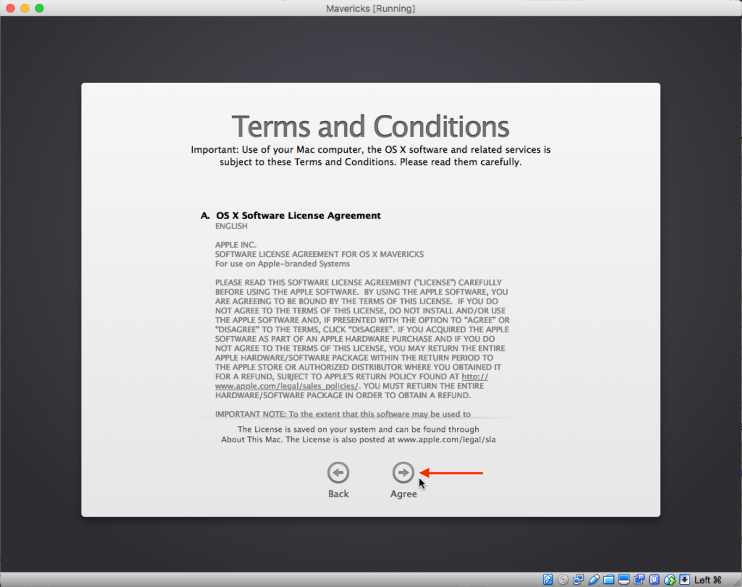This screenshot has width=742, height=587.
Task: Click the display settings status icon
Action: click(624, 580)
